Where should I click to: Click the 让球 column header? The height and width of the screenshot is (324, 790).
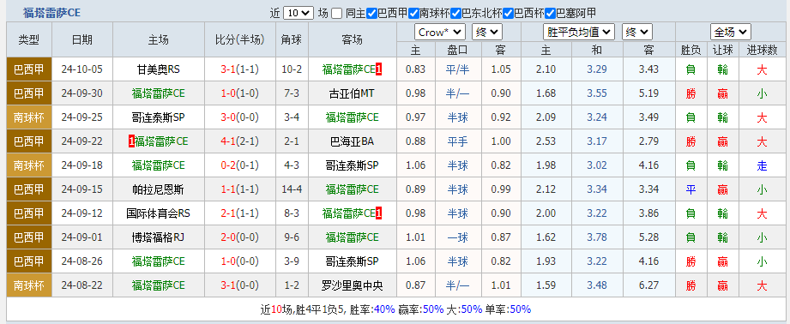pos(722,50)
